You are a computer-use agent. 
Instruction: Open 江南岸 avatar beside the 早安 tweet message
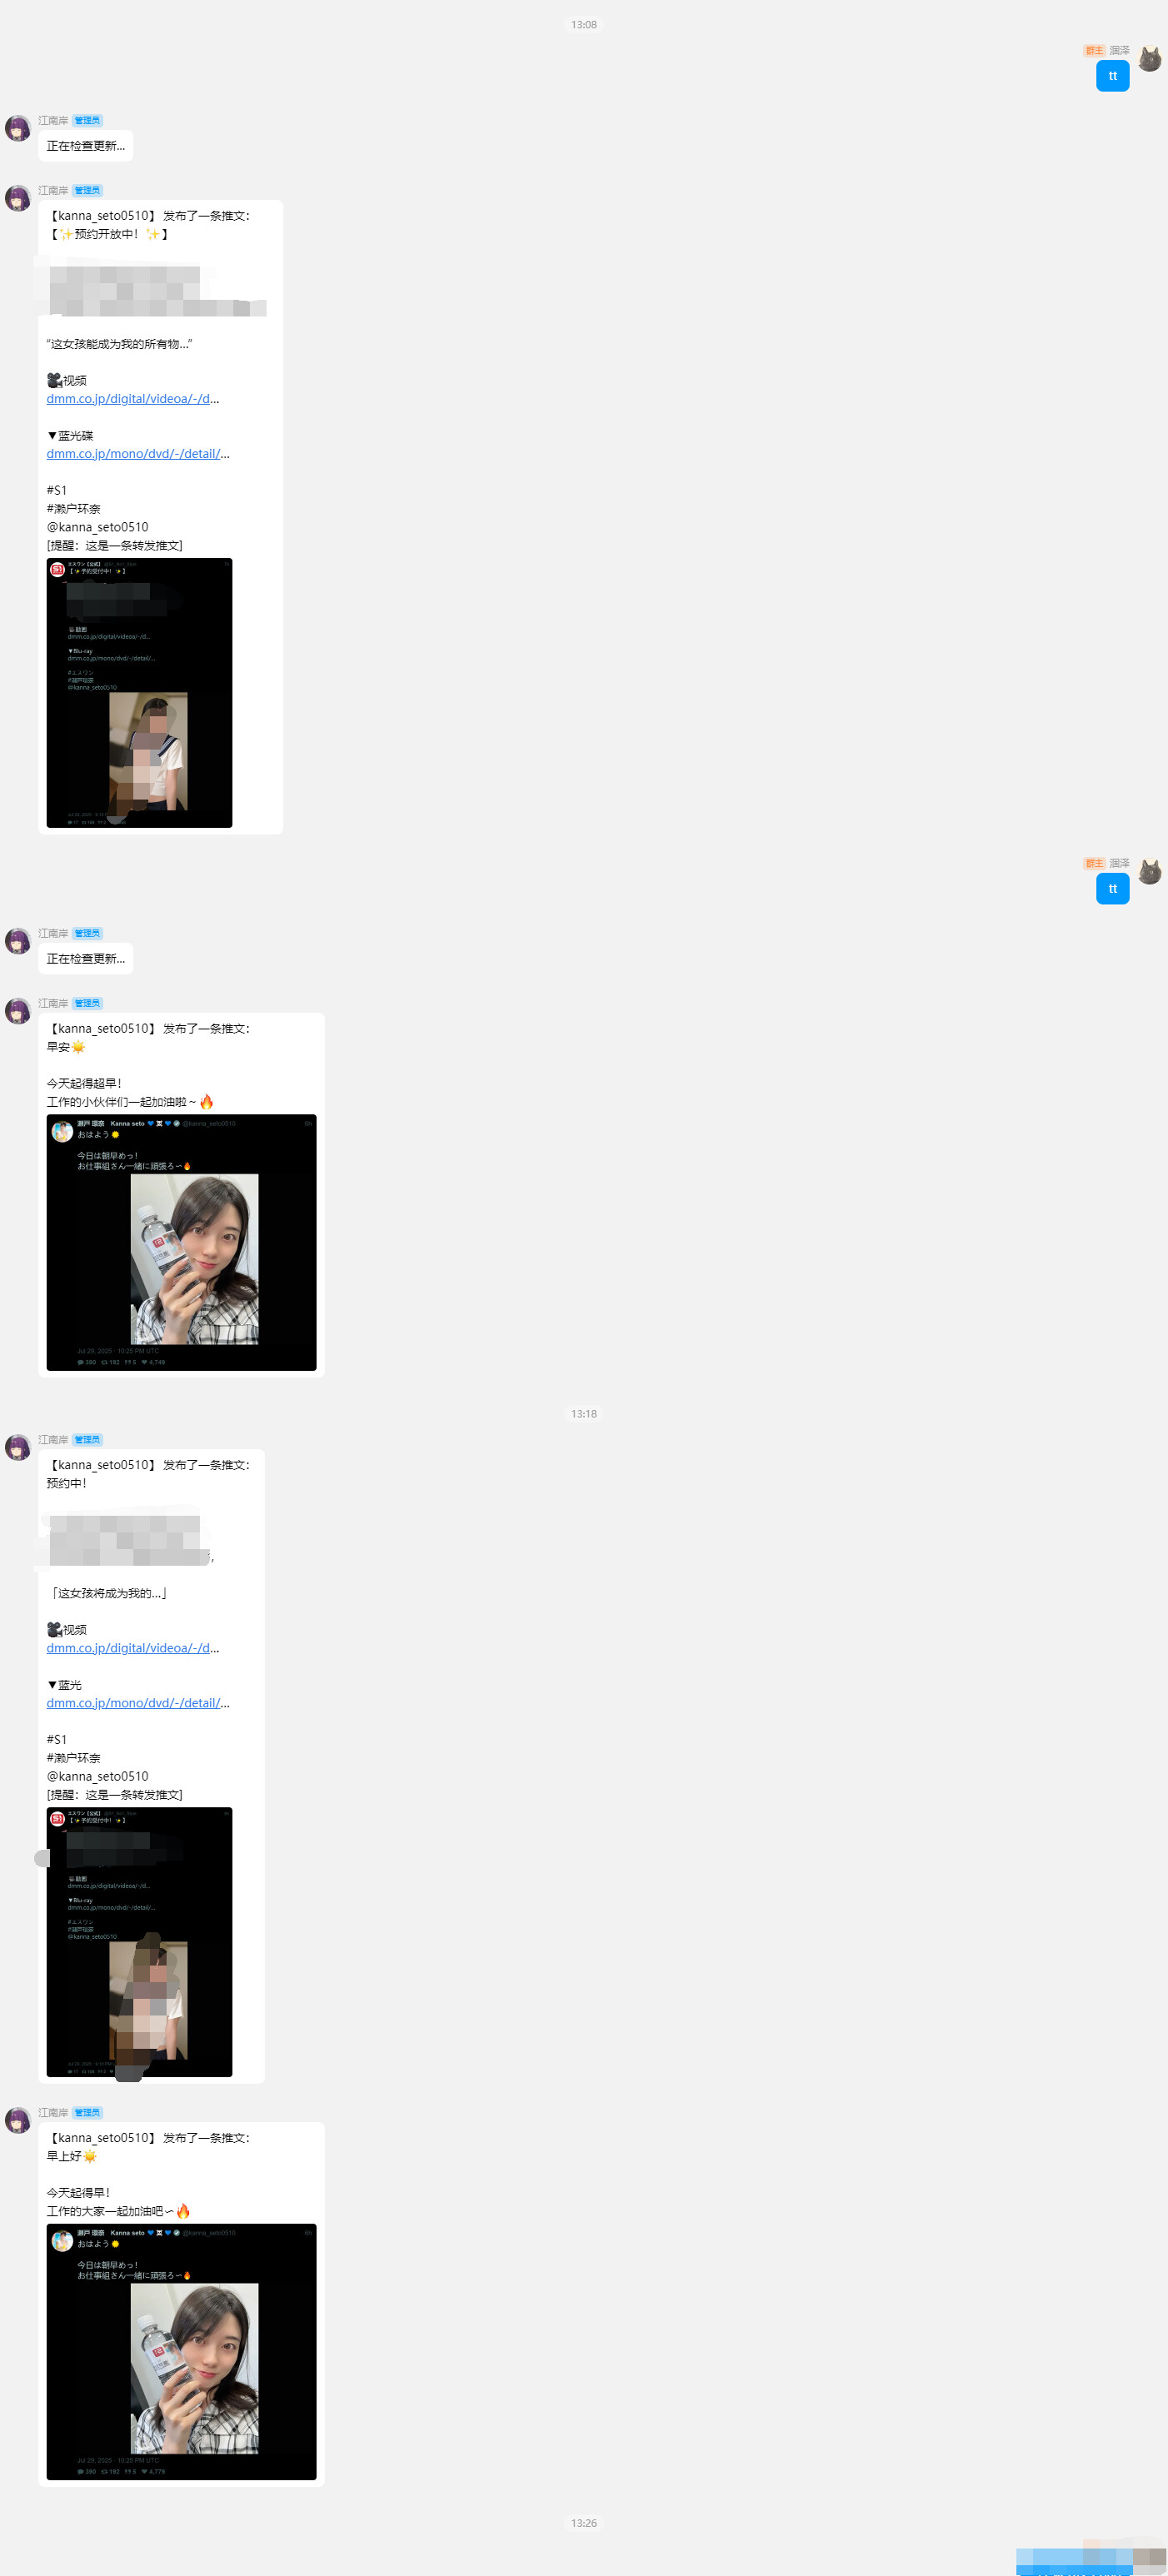click(x=18, y=1011)
